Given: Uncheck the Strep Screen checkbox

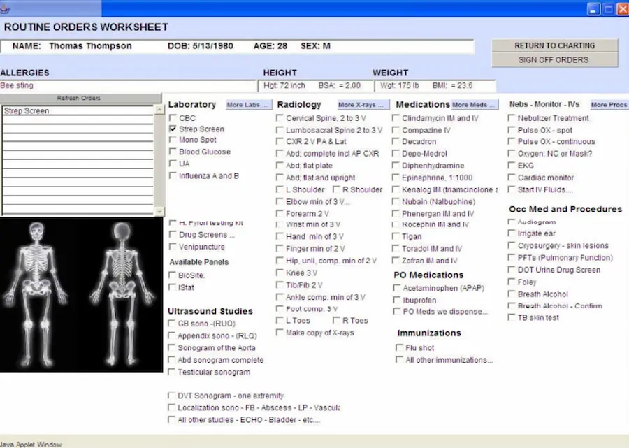Looking at the screenshot, I should (172, 129).
